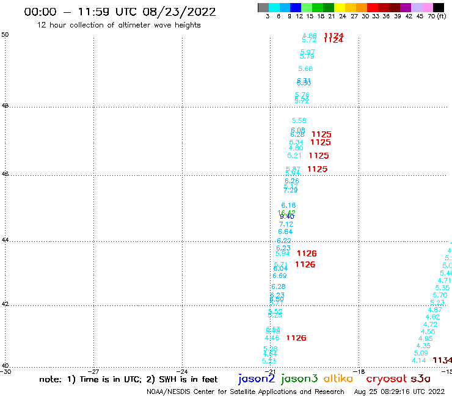
Task: Select the orange swatch above label 30
Action: (362, 7)
